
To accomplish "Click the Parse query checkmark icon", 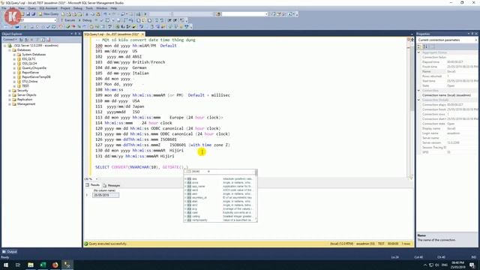I will pyautogui.click(x=102, y=20).
